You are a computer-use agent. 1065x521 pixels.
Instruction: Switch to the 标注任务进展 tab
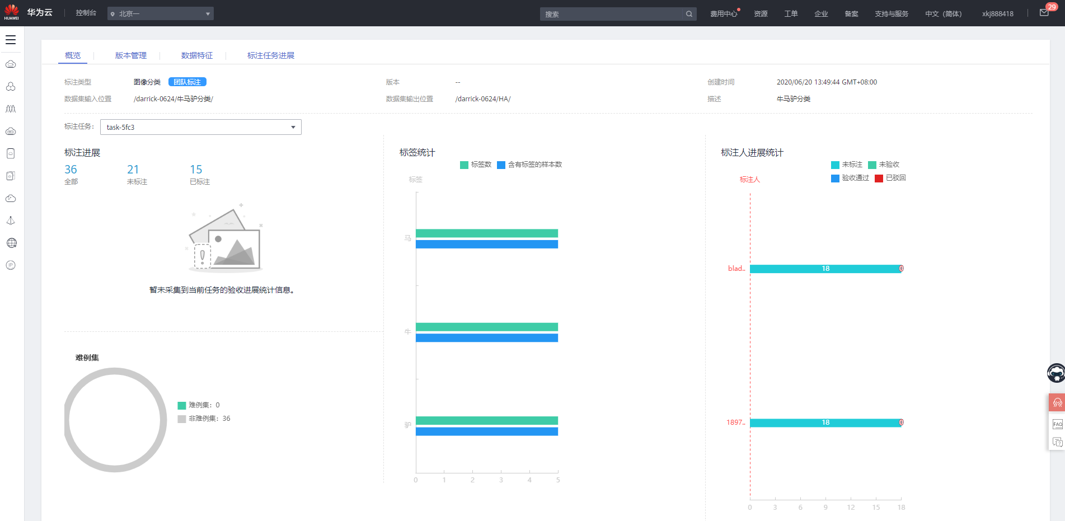click(x=270, y=55)
